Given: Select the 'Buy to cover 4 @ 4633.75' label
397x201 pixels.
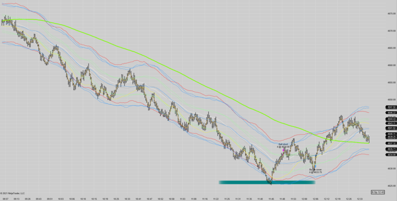Looking at the screenshot, I should (316, 171).
